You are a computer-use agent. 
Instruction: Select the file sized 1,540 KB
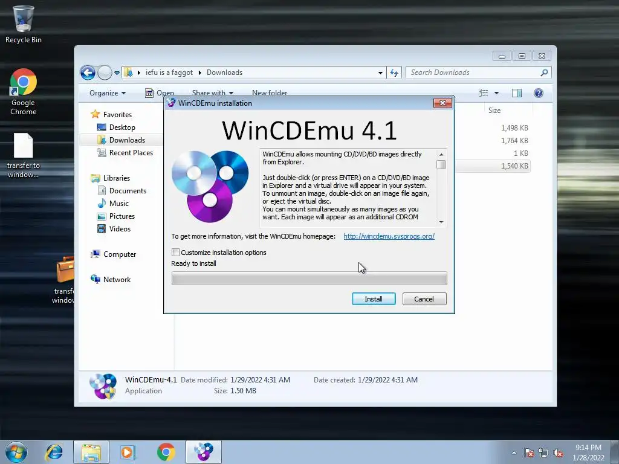(x=514, y=166)
